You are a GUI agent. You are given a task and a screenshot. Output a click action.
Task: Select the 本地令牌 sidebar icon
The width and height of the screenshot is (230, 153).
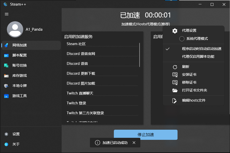(6, 86)
